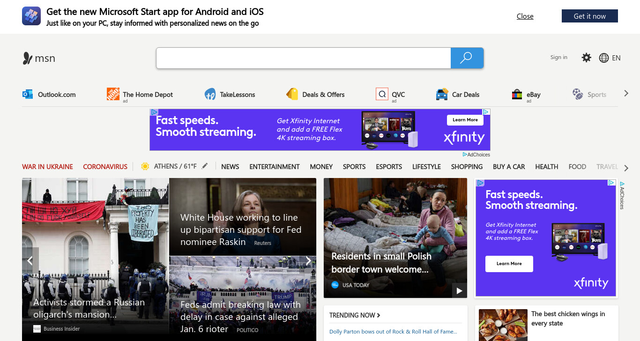Viewport: 640px width, 341px height.
Task: Go to ESPORTS tab
Action: click(389, 167)
